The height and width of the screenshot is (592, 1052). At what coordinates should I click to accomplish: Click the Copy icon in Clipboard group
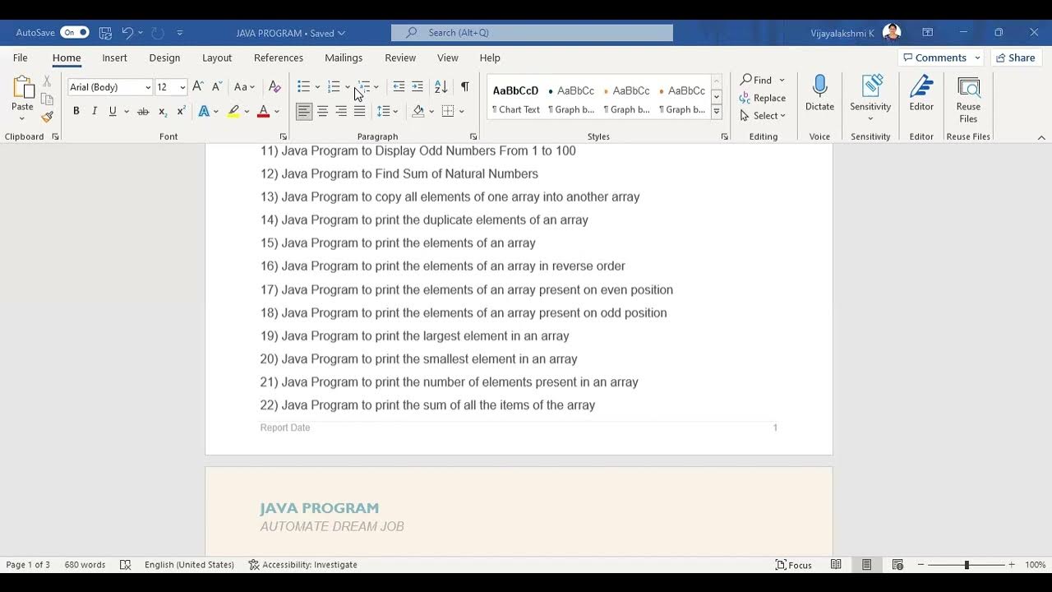[x=47, y=99]
